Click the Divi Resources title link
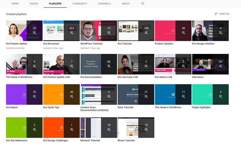Viewport: 241px width, 147px height. [x=51, y=44]
